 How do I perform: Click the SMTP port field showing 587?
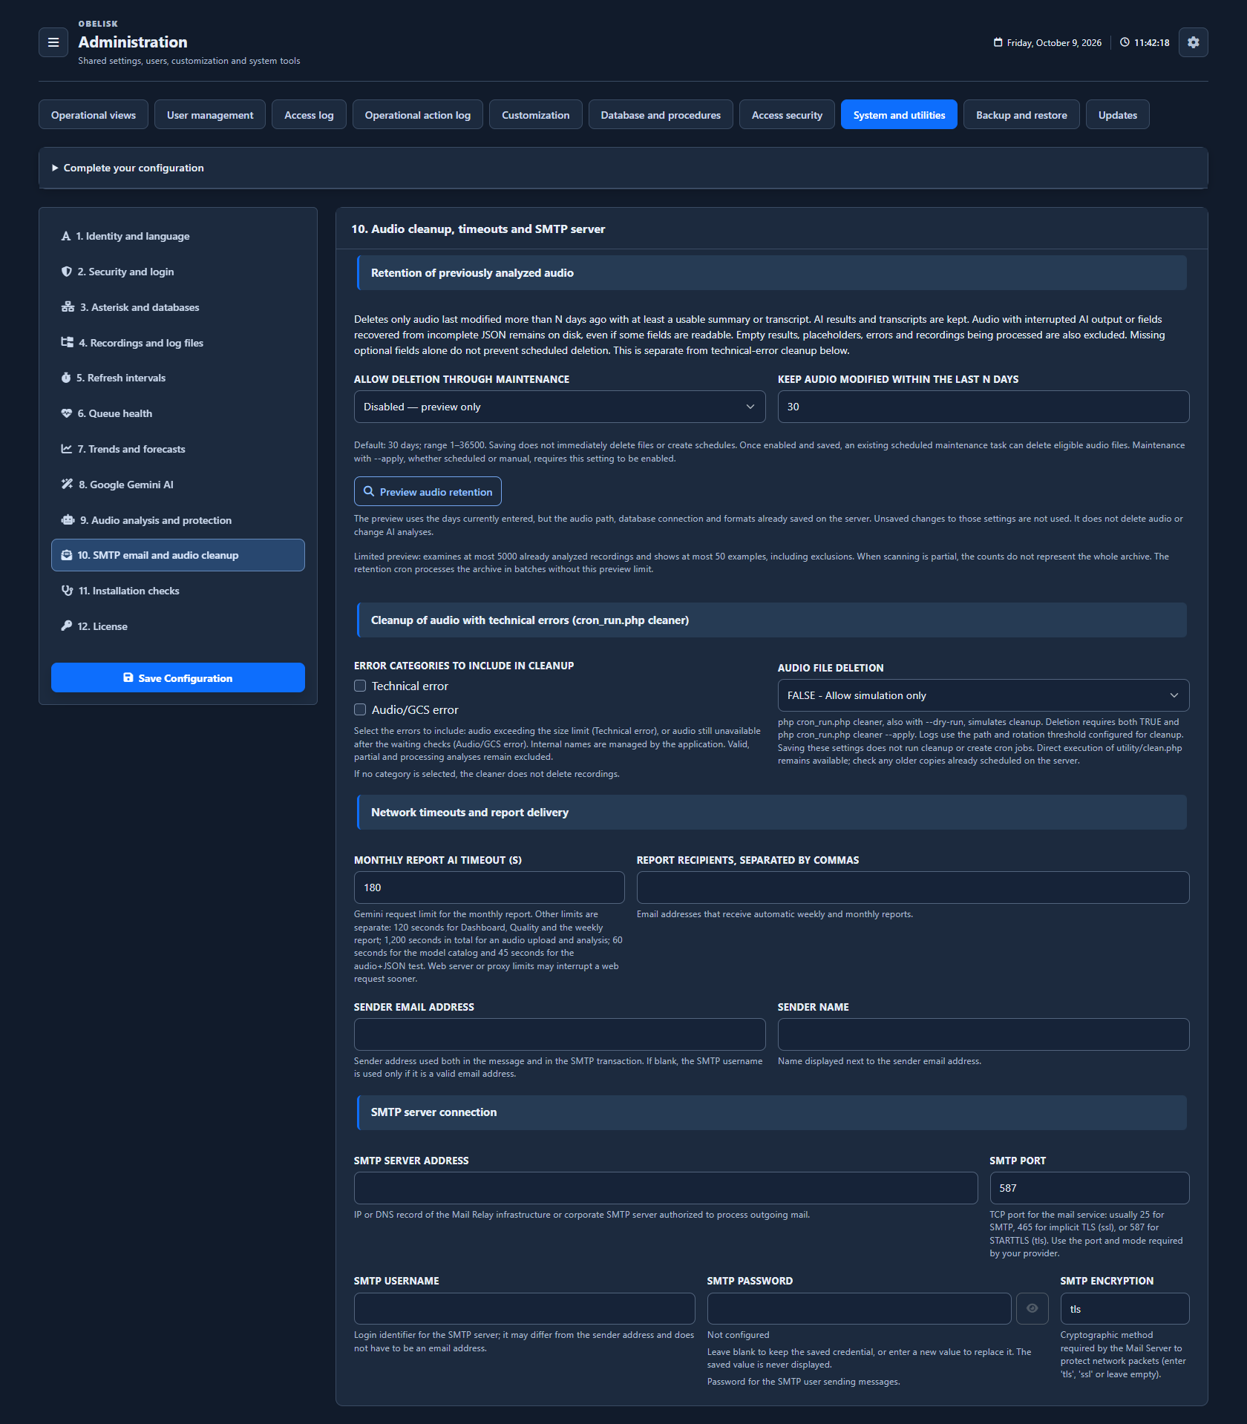coord(1090,1188)
